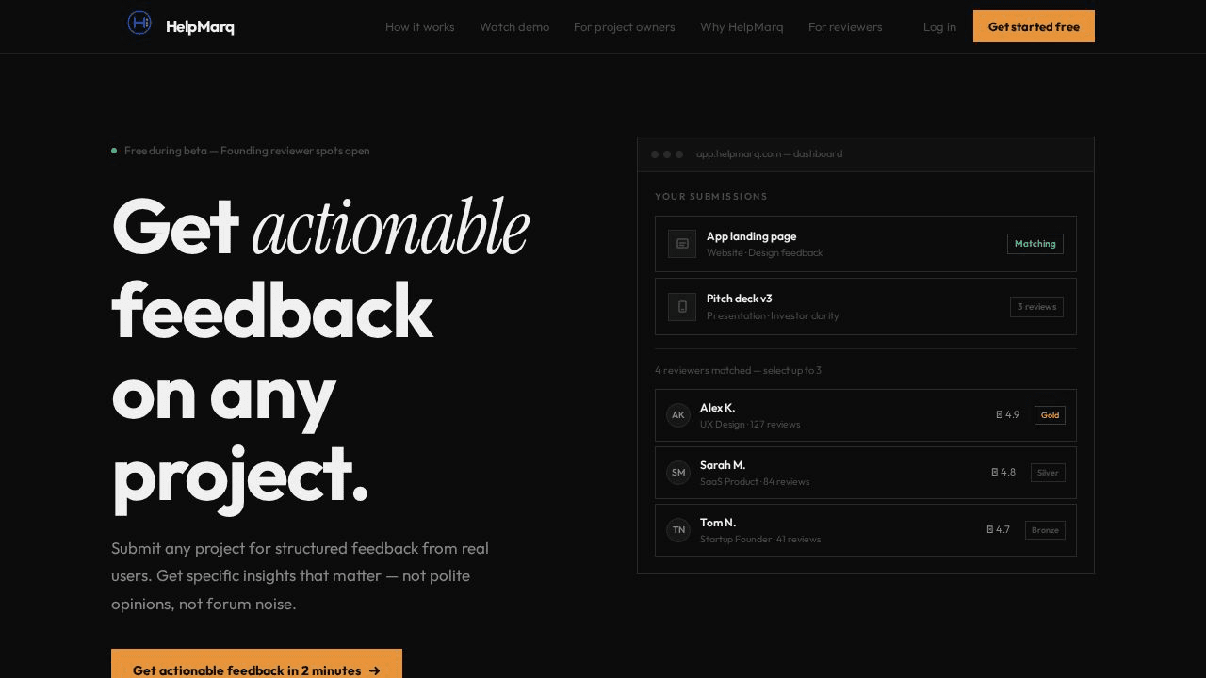Viewport: 1206px width, 678px height.
Task: Click Get actionable feedback in 2 minutes
Action: click(x=256, y=668)
